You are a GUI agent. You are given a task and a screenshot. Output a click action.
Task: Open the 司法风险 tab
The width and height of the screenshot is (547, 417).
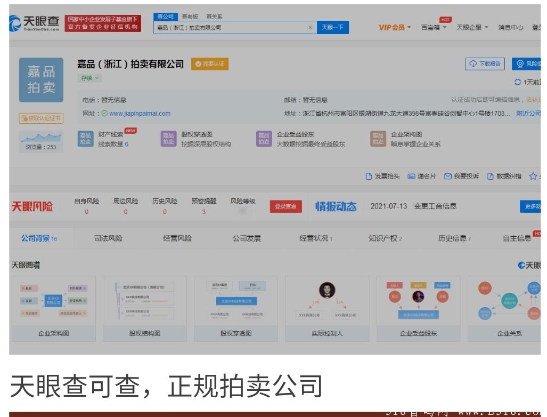[109, 238]
